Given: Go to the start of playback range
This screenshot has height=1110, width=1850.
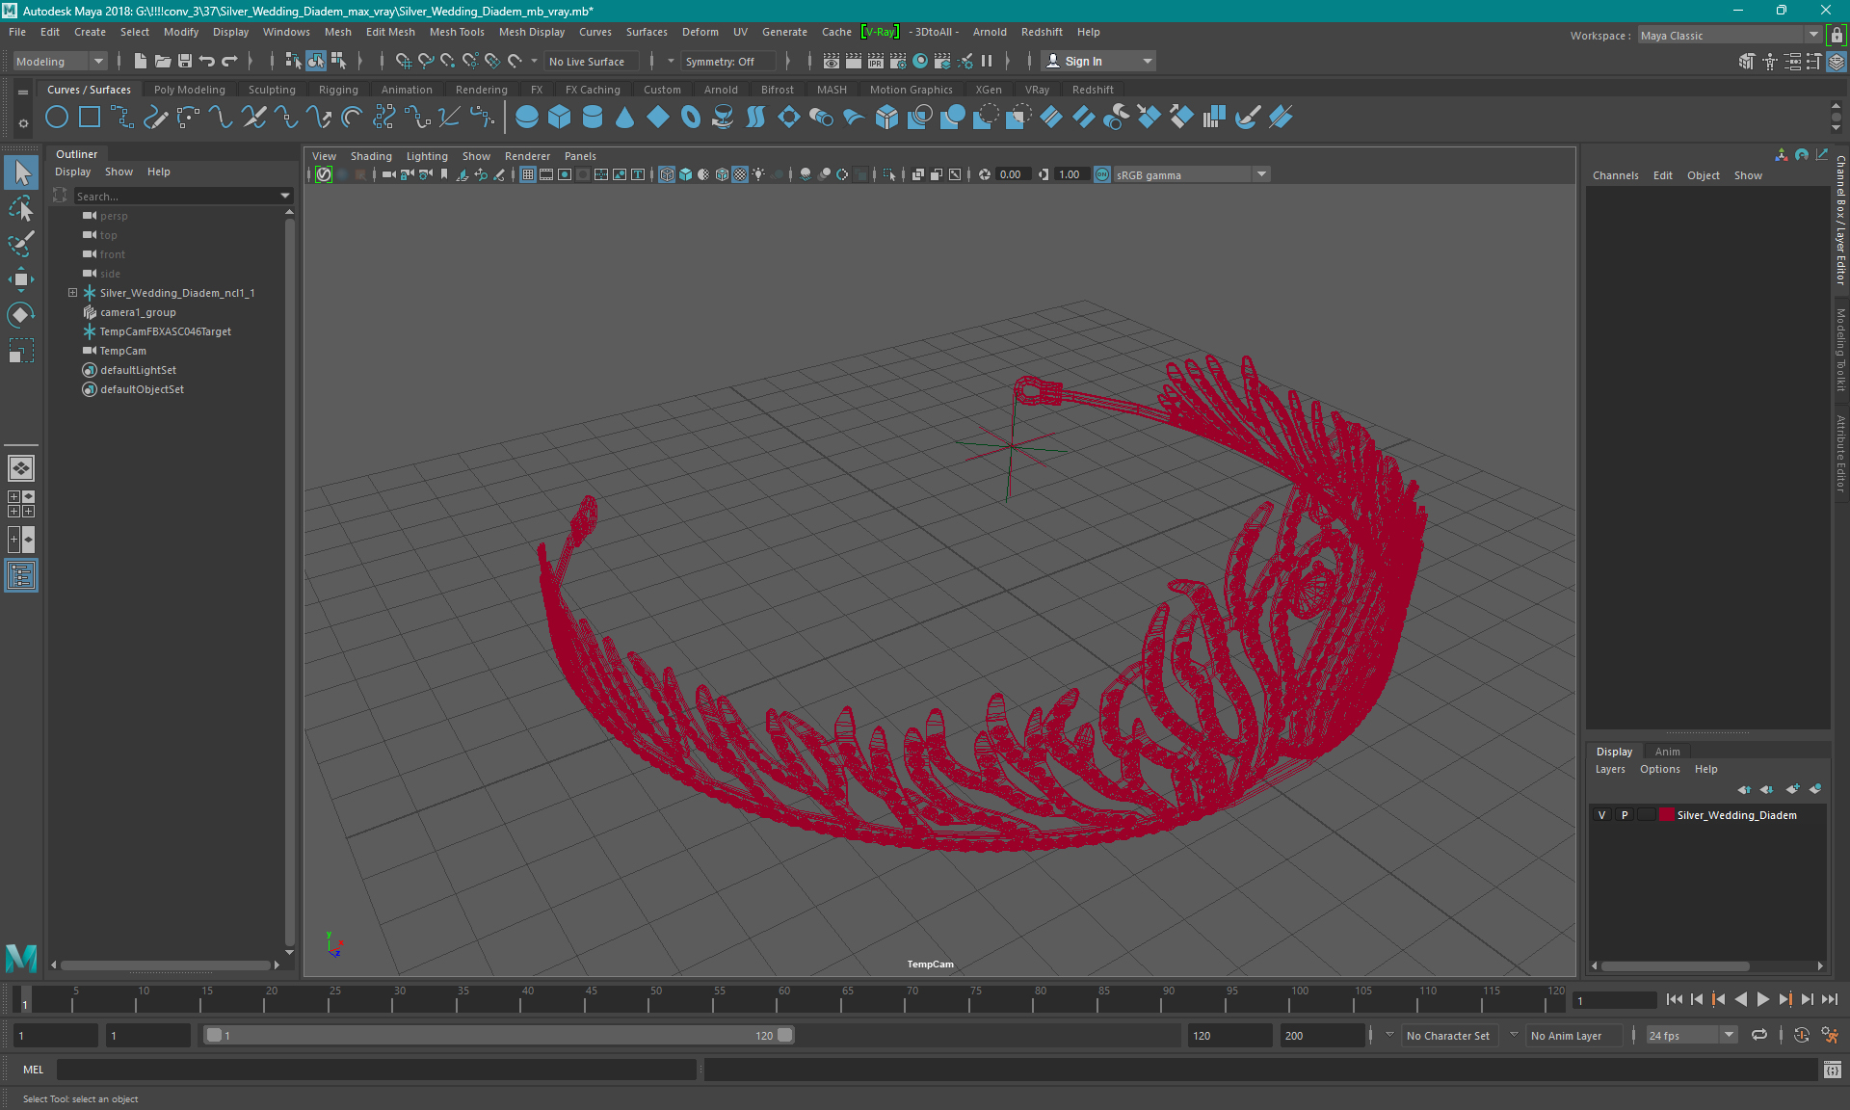Looking at the screenshot, I should [1675, 999].
